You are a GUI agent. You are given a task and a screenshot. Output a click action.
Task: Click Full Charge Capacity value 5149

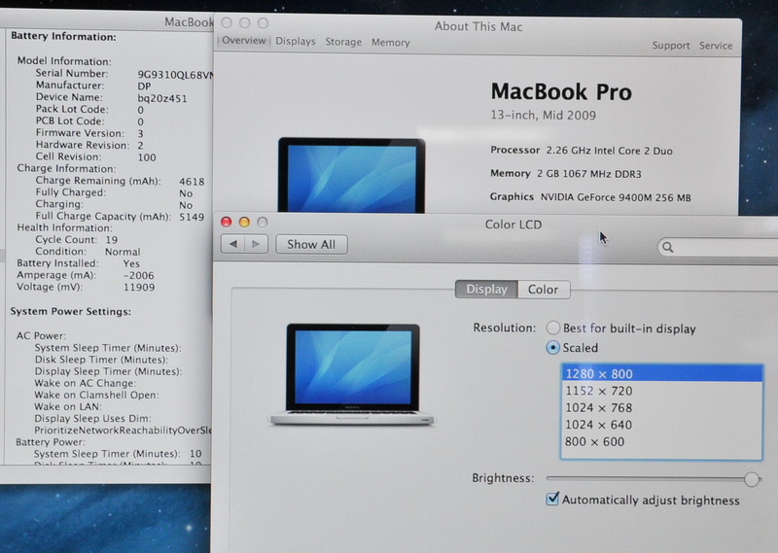point(192,217)
